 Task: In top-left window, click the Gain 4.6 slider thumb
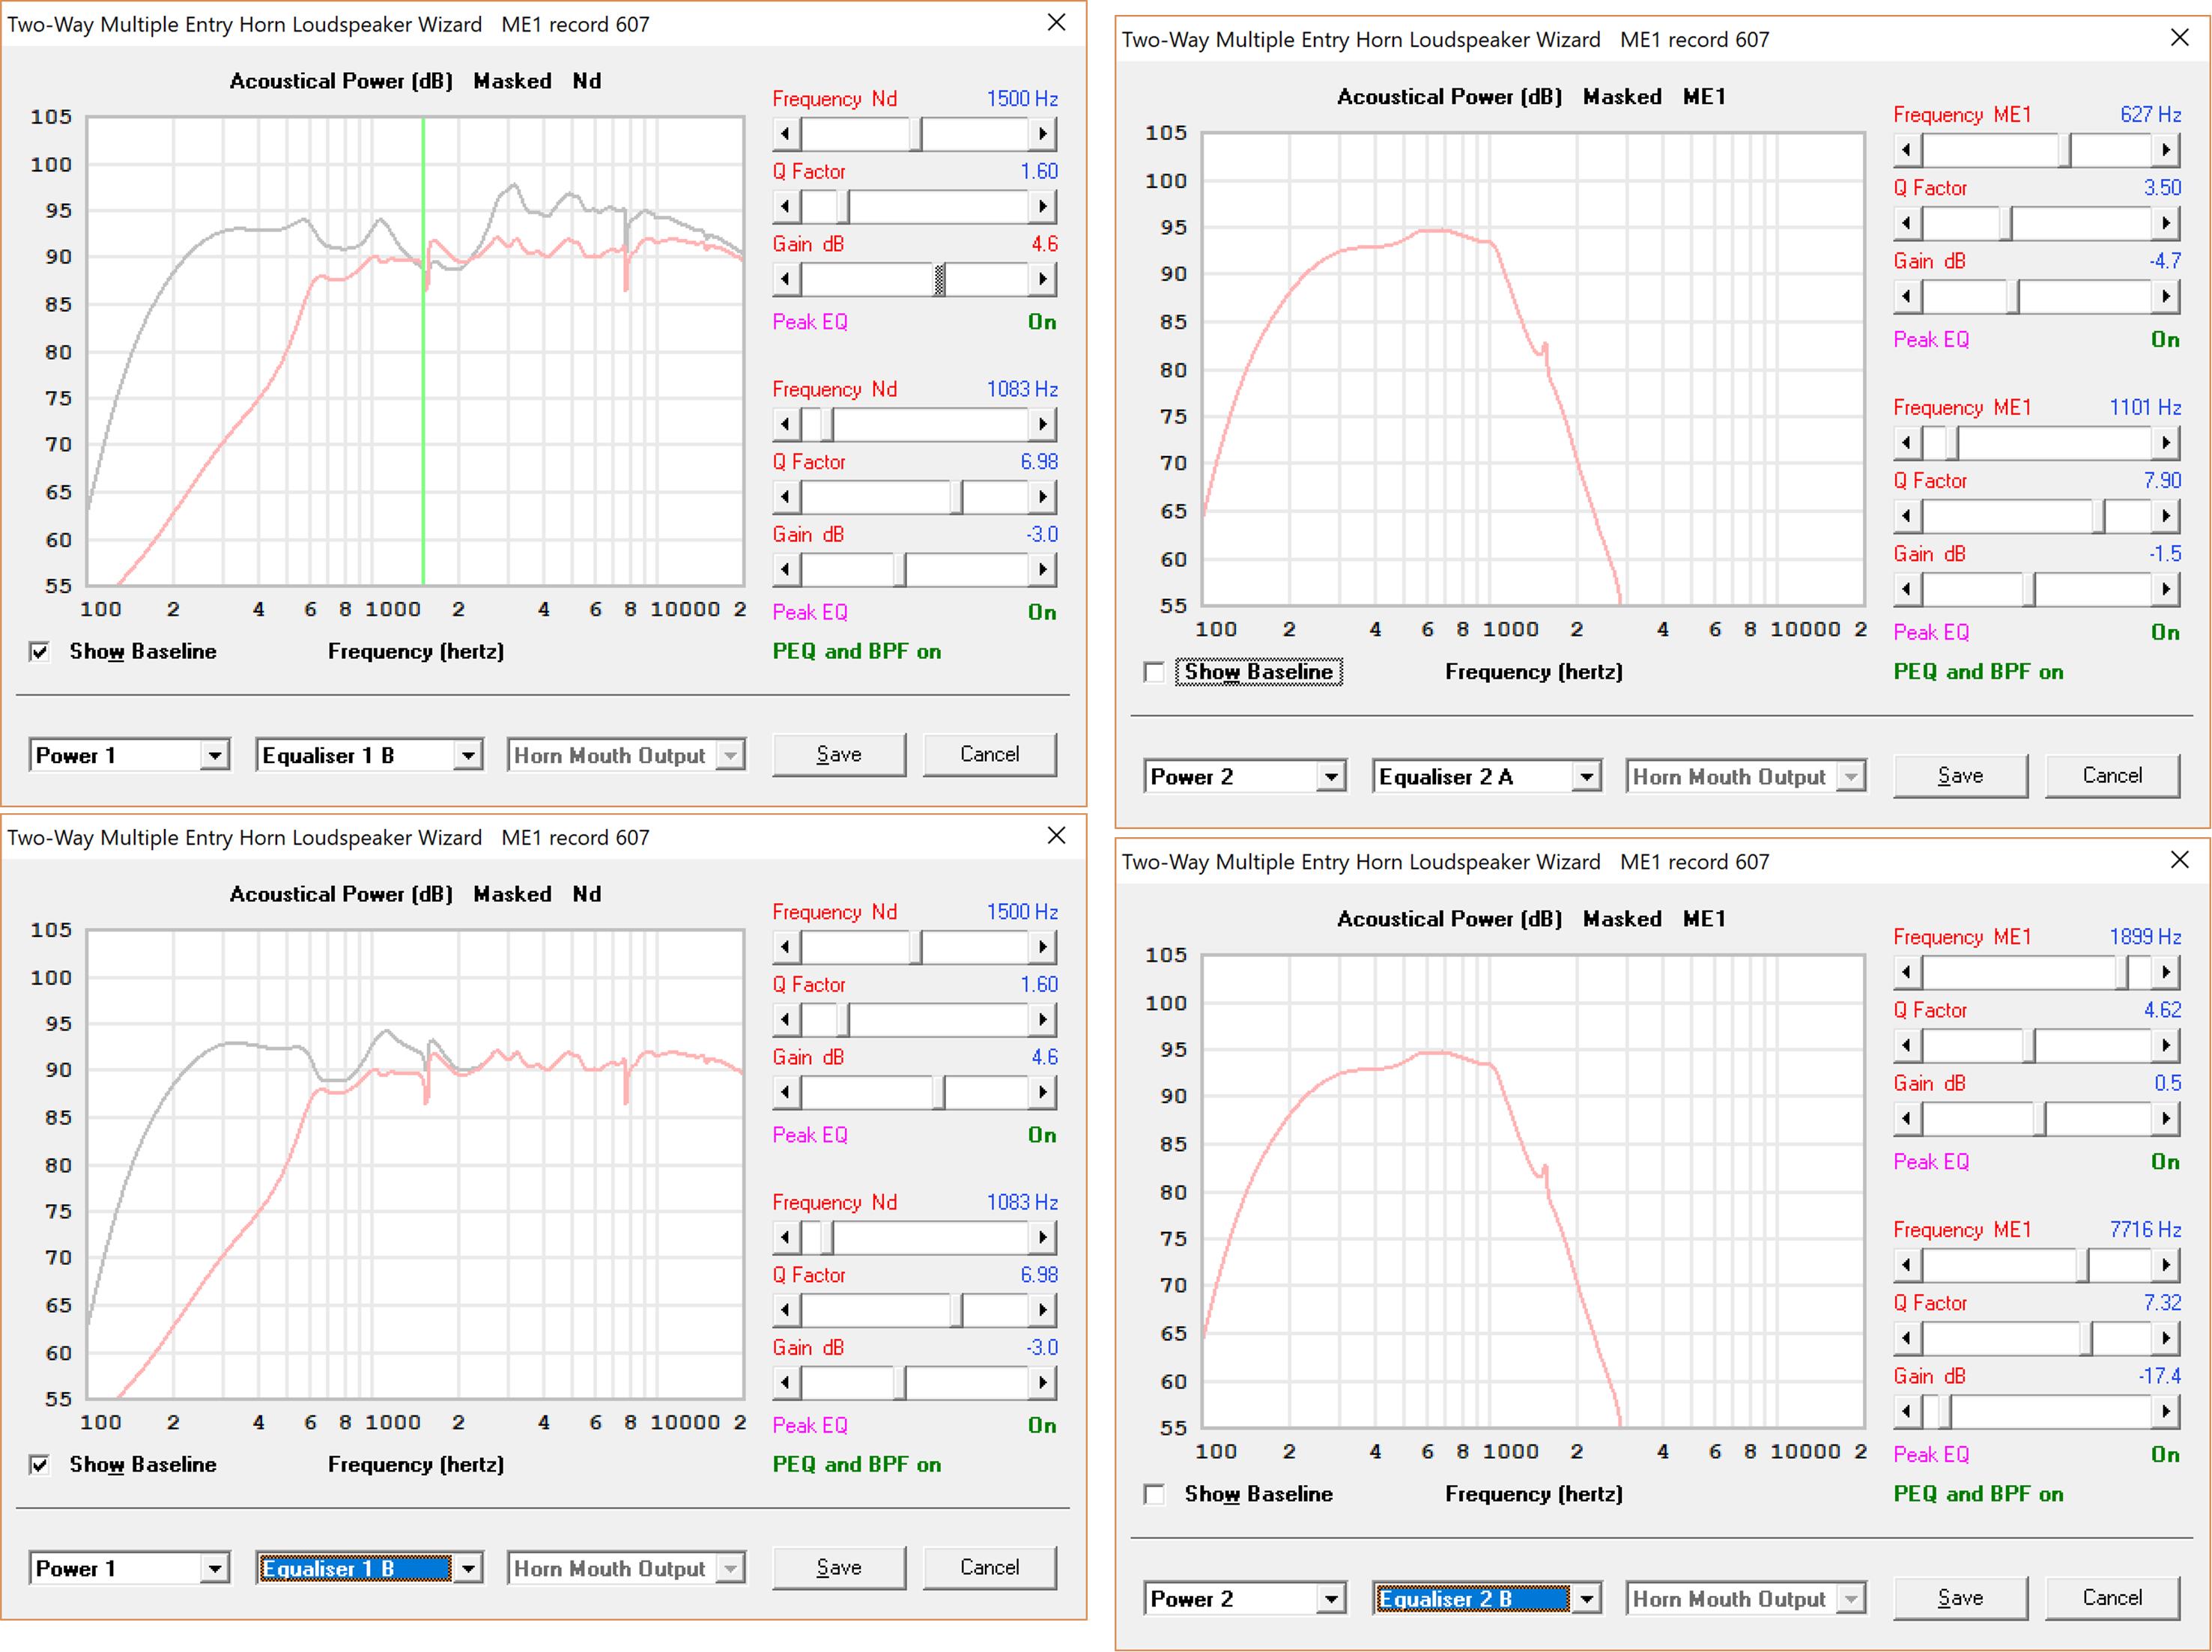pyautogui.click(x=940, y=280)
